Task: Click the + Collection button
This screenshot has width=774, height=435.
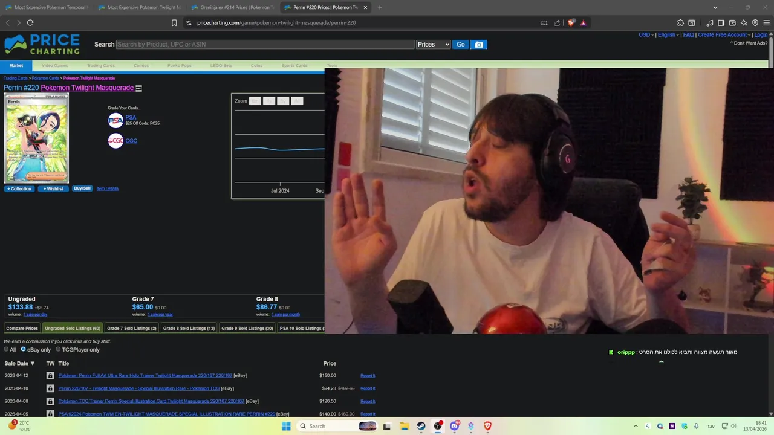Action: tap(19, 188)
